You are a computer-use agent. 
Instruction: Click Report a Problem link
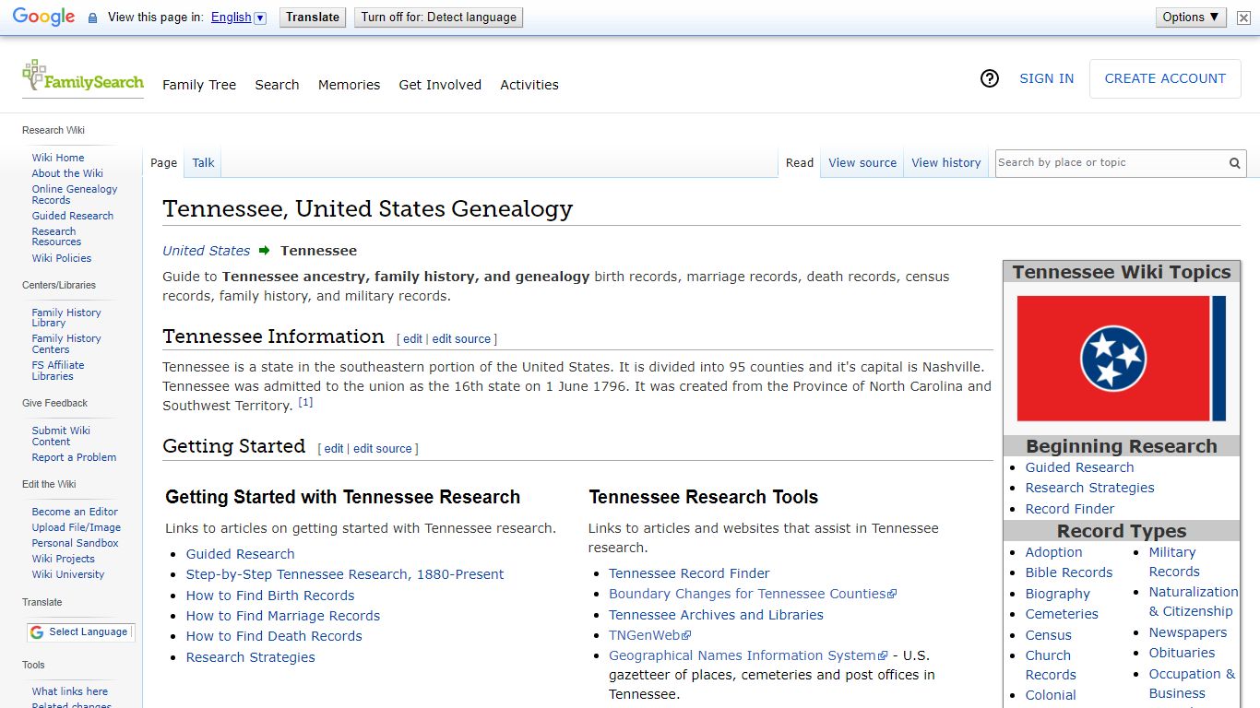[x=74, y=457]
